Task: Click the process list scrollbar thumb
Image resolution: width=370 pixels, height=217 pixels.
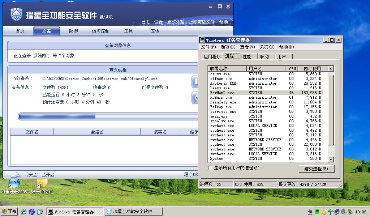Action: pyautogui.click(x=331, y=110)
